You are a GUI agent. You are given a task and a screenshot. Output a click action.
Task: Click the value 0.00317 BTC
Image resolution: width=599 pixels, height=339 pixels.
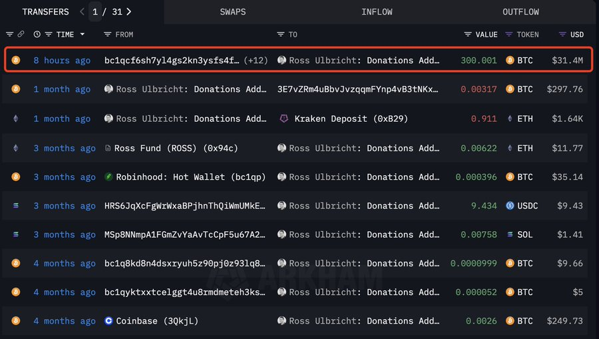(479, 89)
